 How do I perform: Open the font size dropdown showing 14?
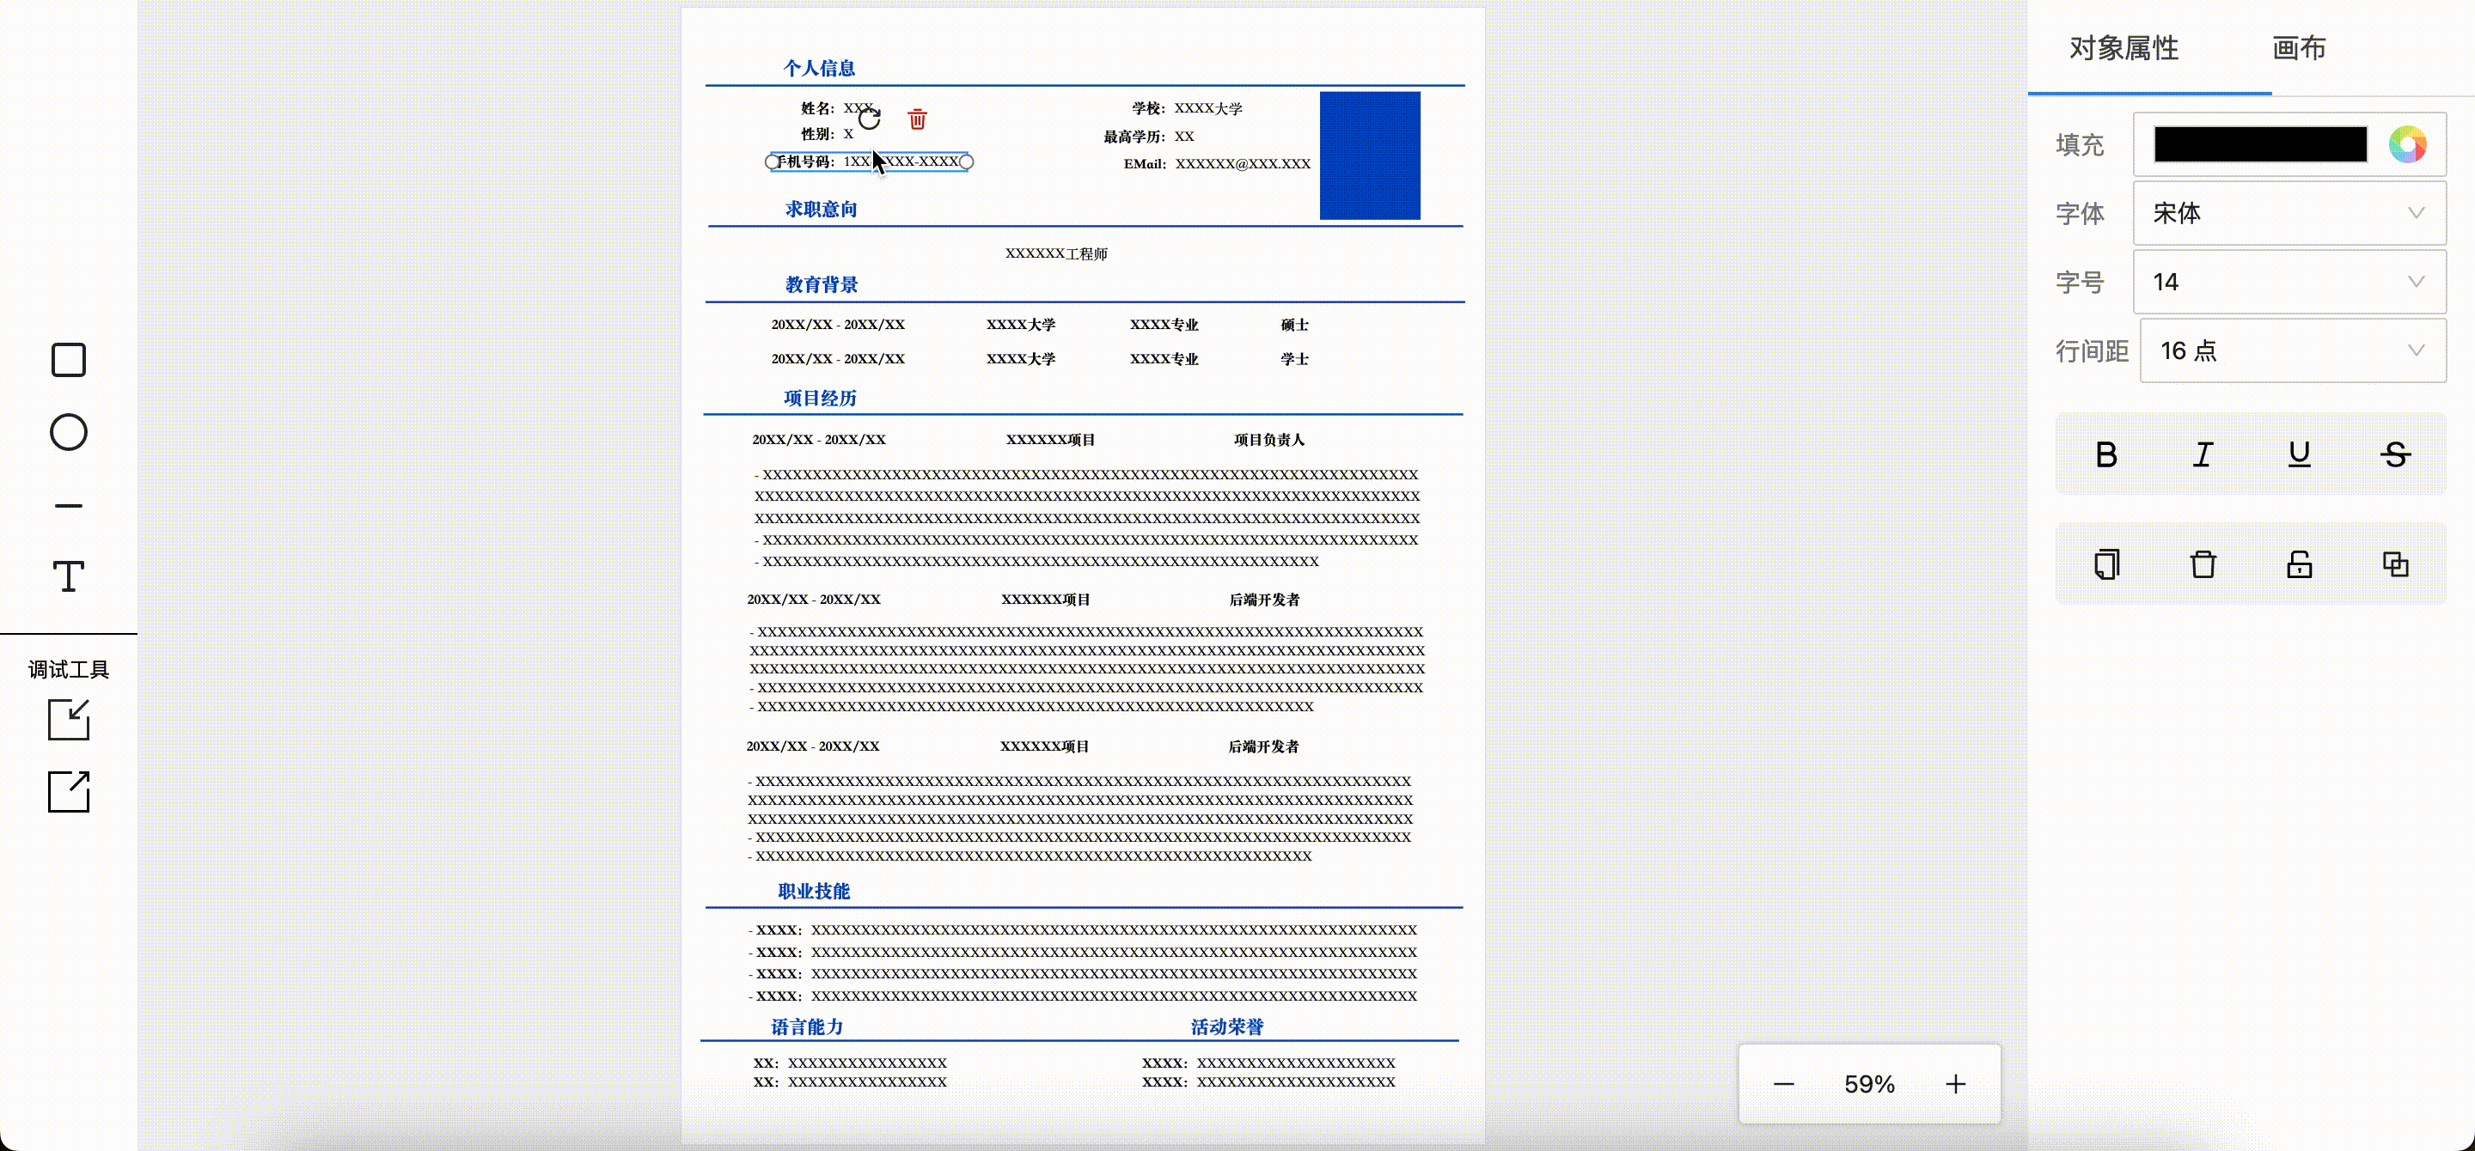[2289, 283]
